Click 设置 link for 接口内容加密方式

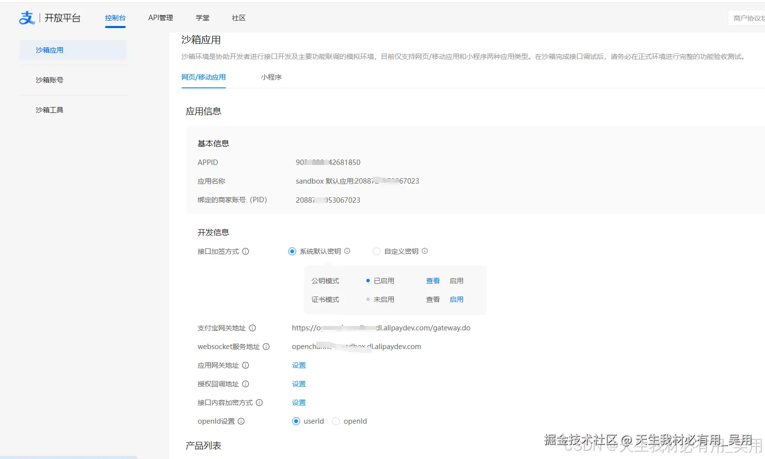coord(299,403)
